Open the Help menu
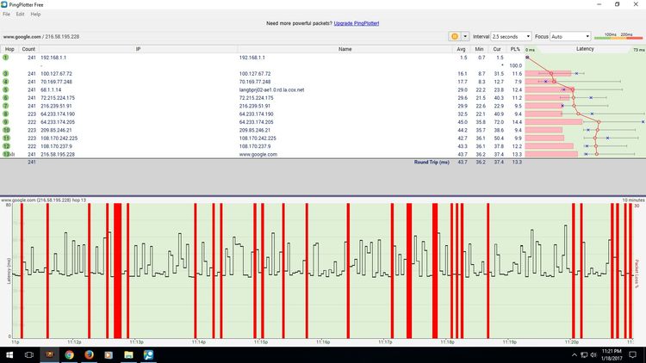The width and height of the screenshot is (646, 363). [x=35, y=14]
